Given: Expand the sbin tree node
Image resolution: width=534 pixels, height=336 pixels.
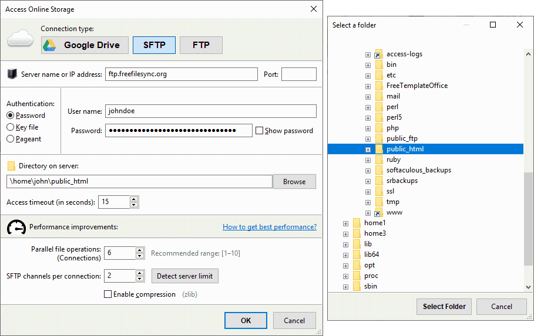Looking at the screenshot, I should (x=345, y=287).
